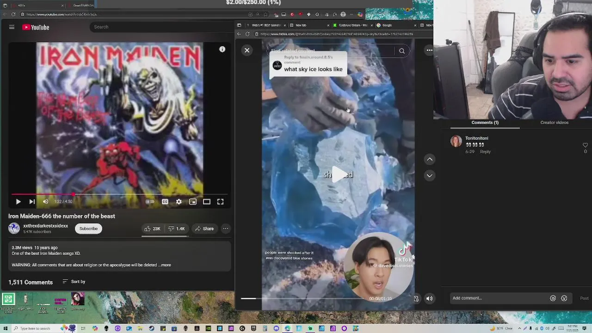Viewport: 592px width, 333px height.
Task: Click TikTok search magnifier icon
Action: pyautogui.click(x=402, y=51)
